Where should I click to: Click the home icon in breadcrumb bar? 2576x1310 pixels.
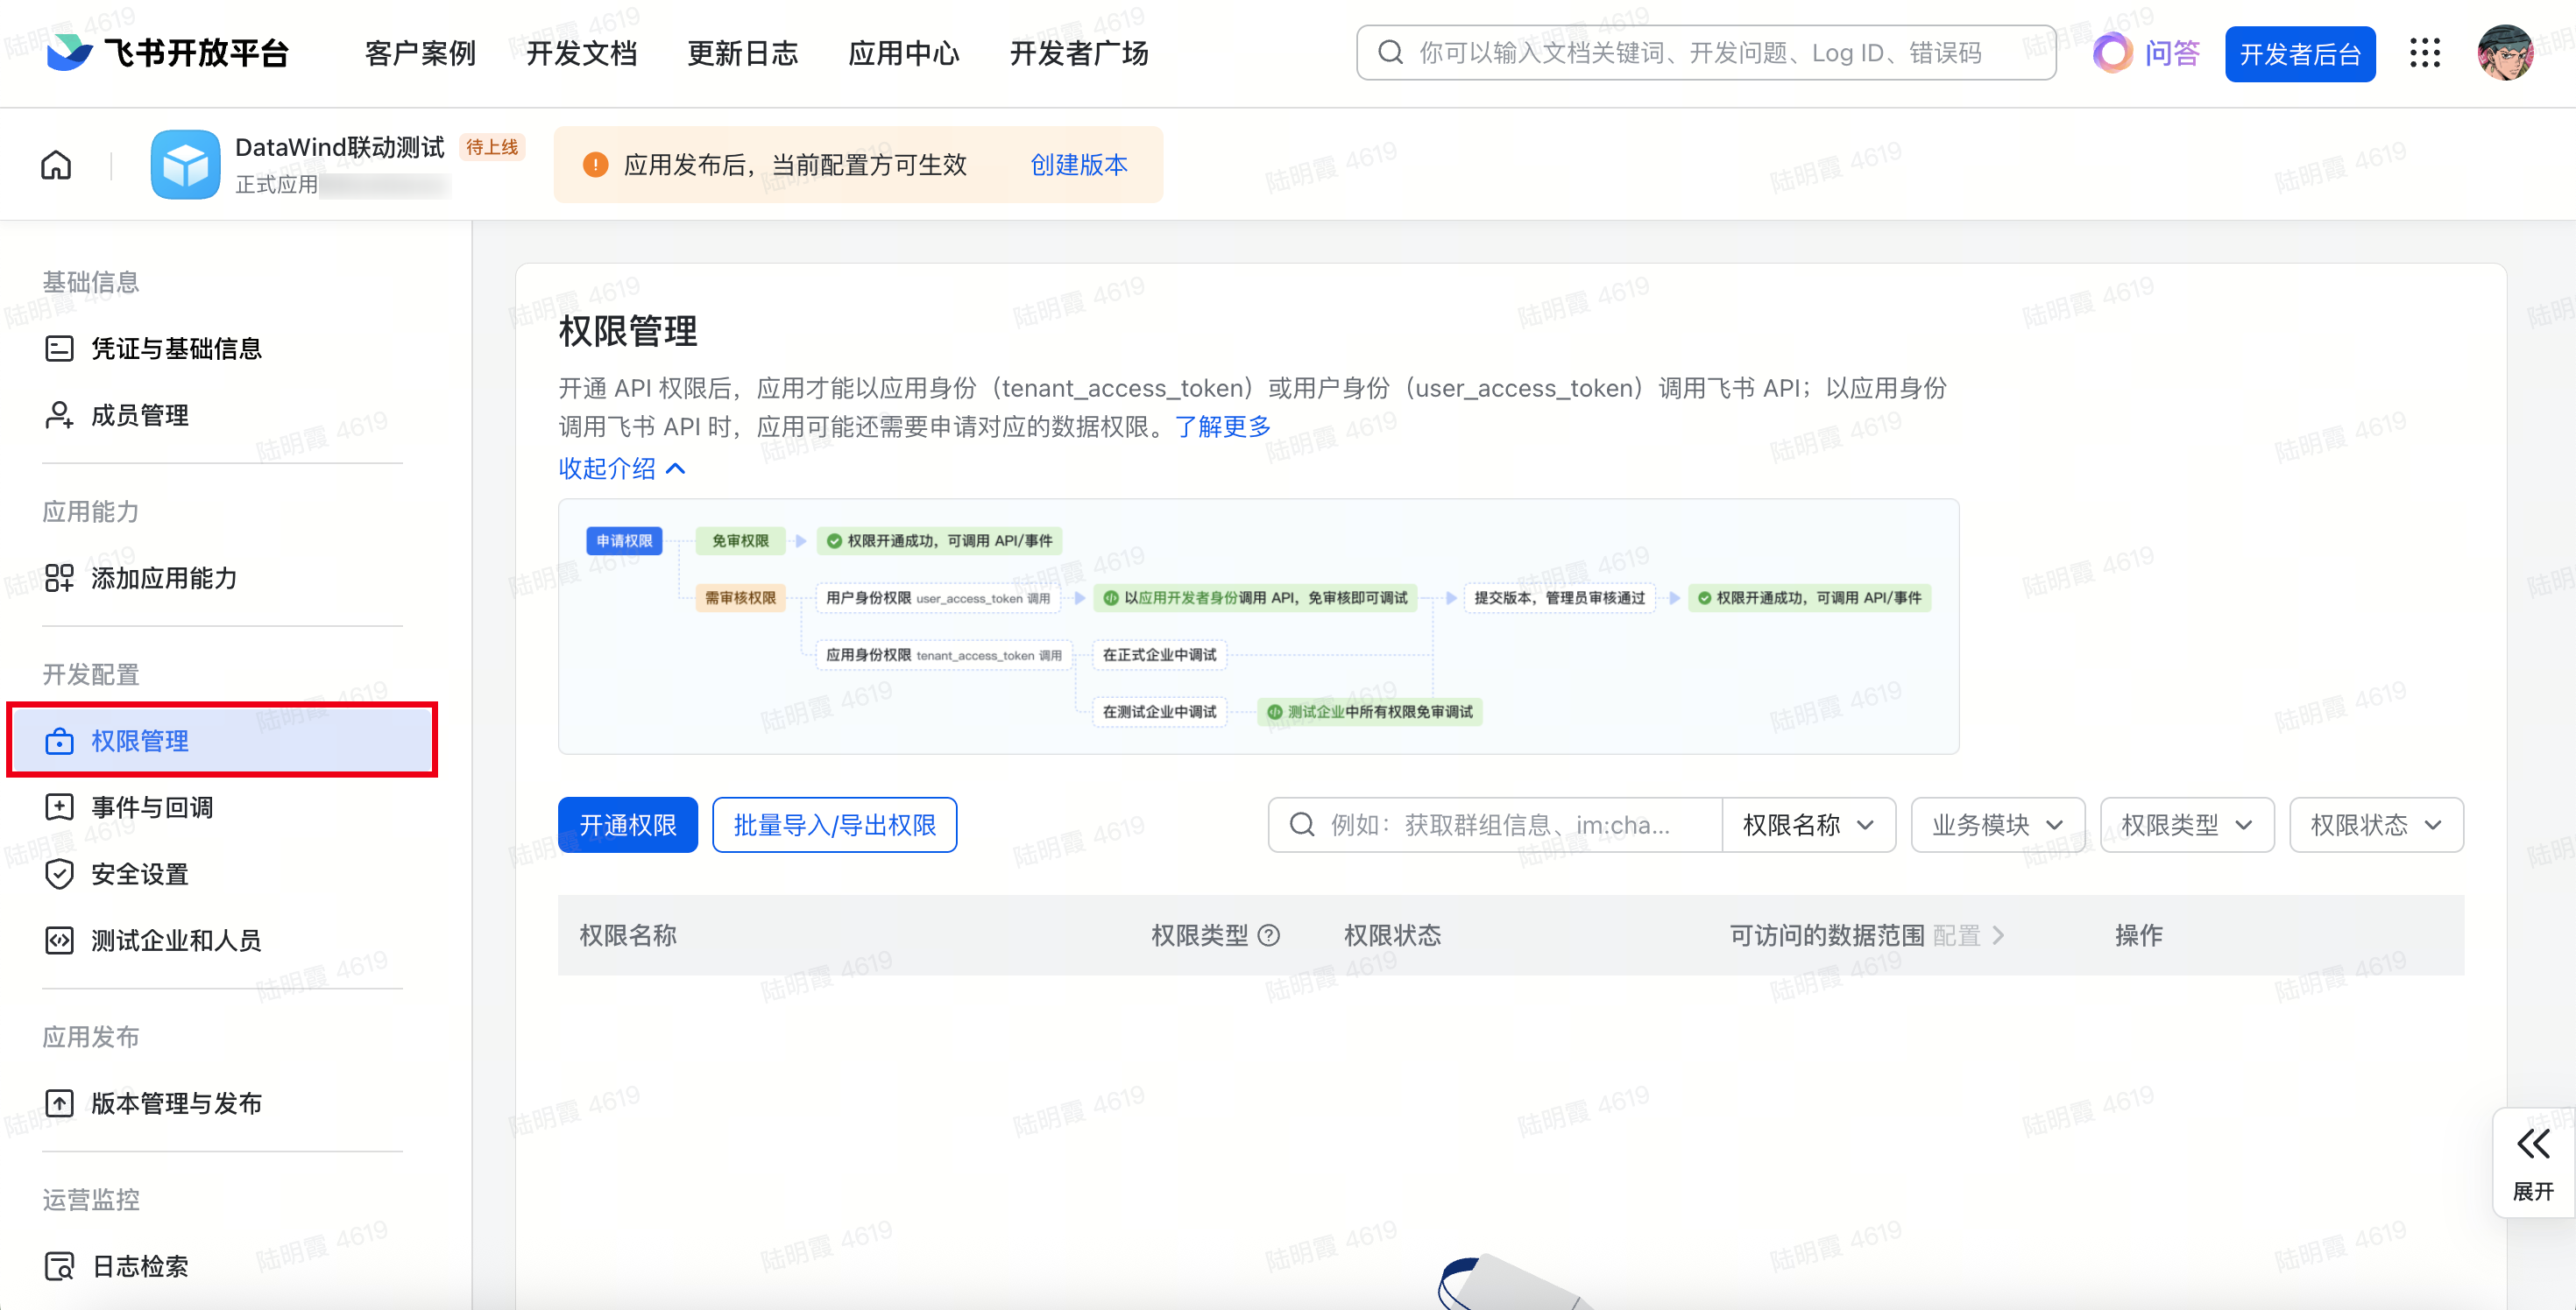(x=56, y=165)
